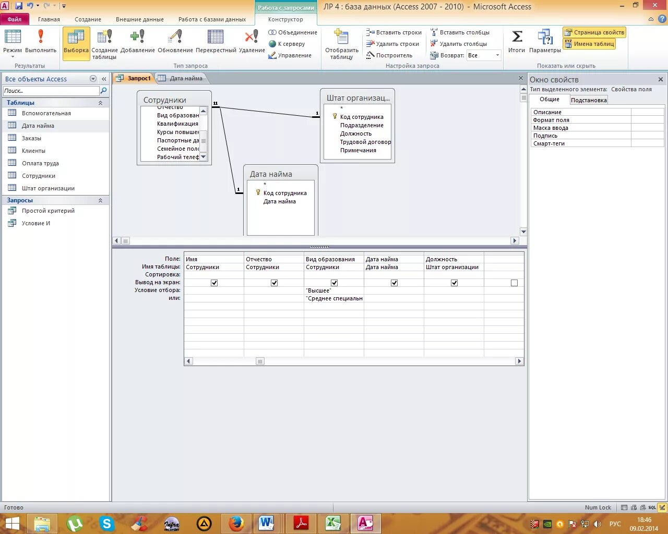This screenshot has width=668, height=534.
Task: Click Удалить строки
Action: point(392,44)
